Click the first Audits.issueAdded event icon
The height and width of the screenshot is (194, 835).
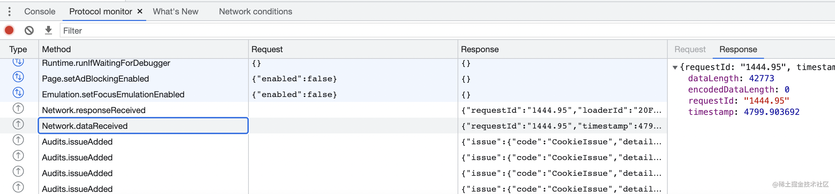click(18, 140)
